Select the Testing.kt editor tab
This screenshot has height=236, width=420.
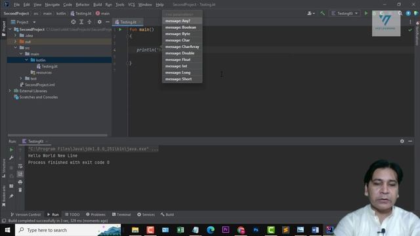click(x=127, y=22)
